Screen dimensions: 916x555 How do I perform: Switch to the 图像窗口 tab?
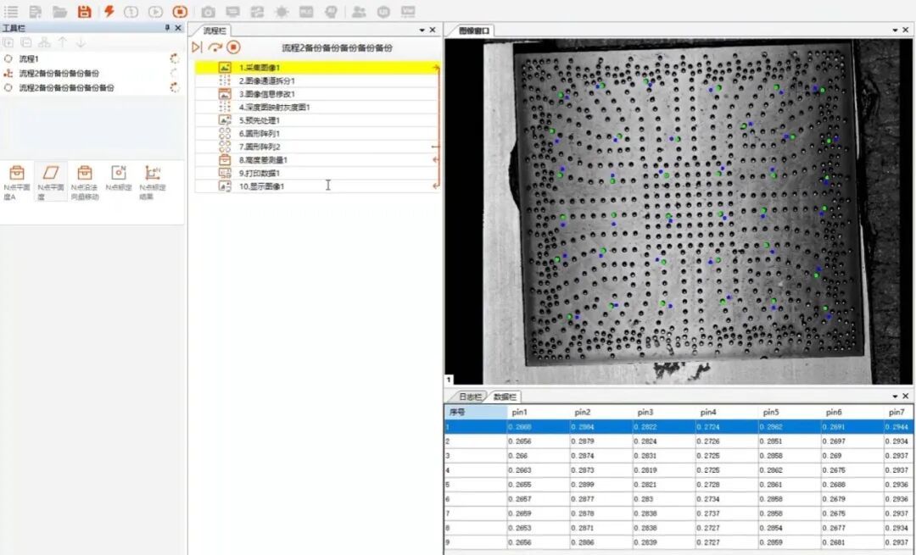pyautogui.click(x=473, y=31)
